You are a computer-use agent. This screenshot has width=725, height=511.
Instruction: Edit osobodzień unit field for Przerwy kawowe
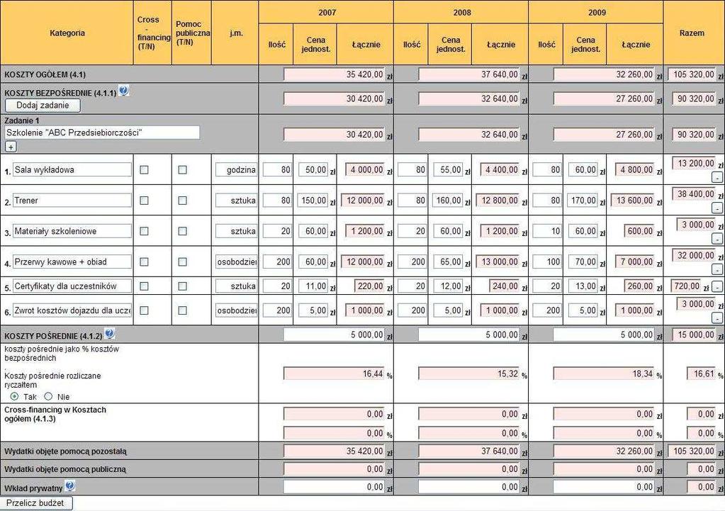tap(236, 262)
